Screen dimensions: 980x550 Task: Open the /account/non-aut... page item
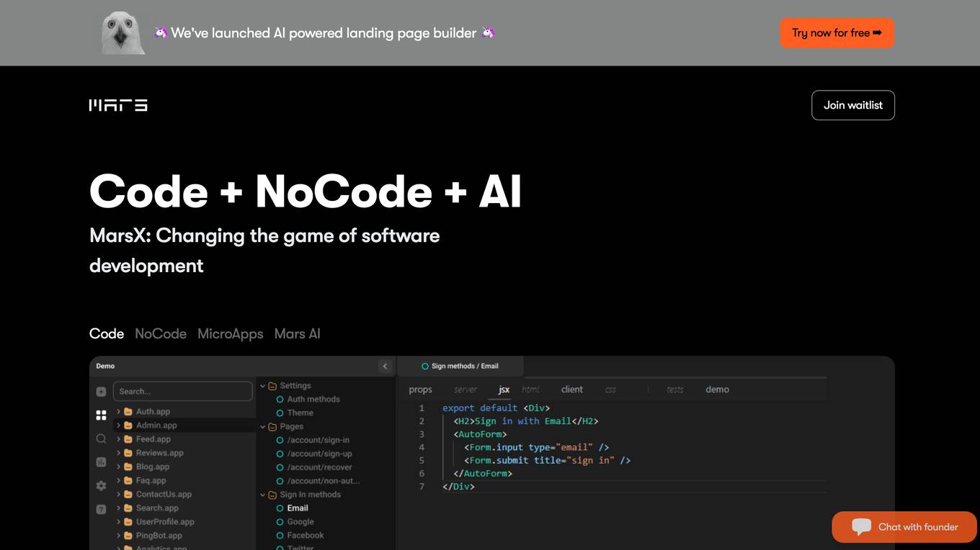click(x=323, y=482)
